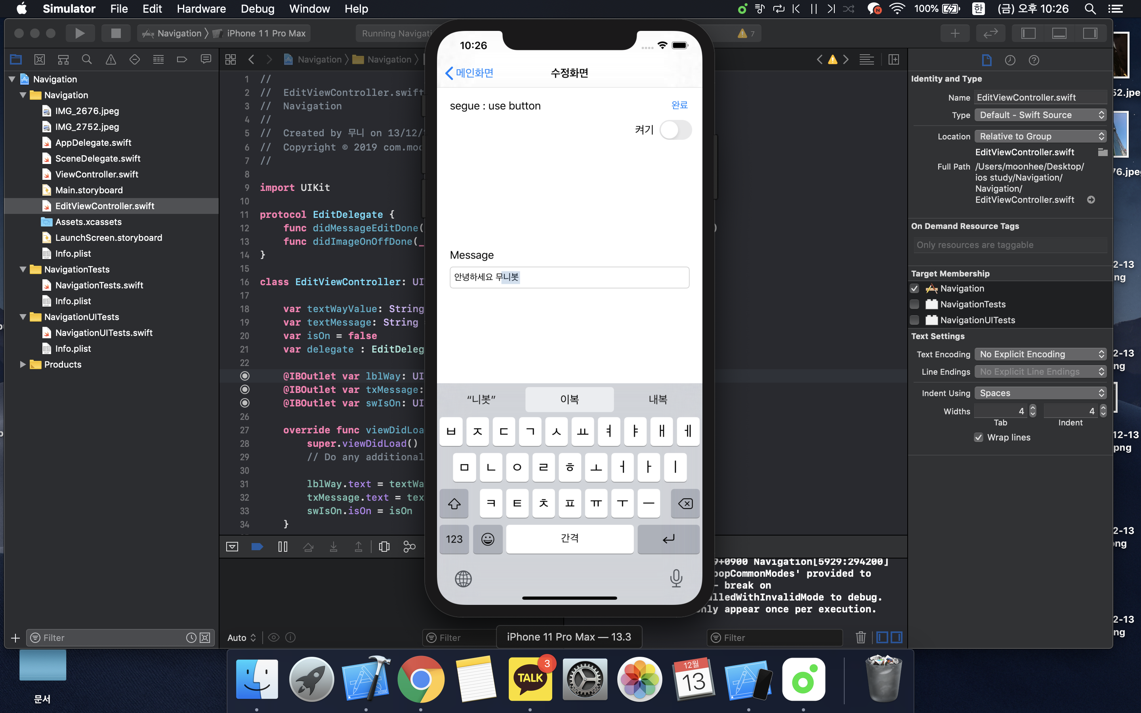Open the Debug menu in menu bar
This screenshot has height=713, width=1141.
[257, 8]
